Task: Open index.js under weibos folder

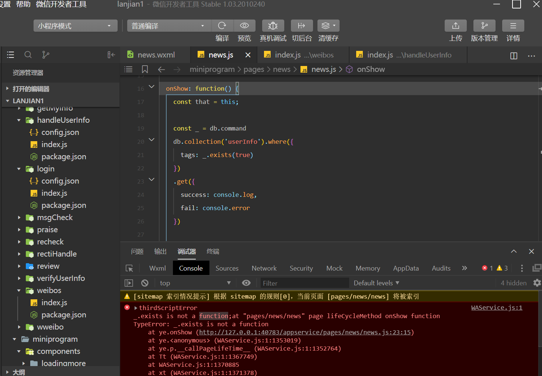Action: click(x=54, y=303)
